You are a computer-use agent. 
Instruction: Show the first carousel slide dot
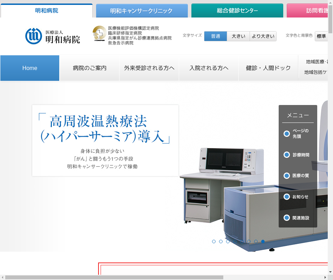(214, 241)
